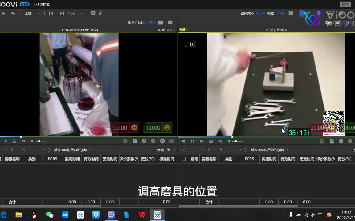Open the text annotation (T) icon under left video
Screen dimensions: 355x221
click(134, 141)
